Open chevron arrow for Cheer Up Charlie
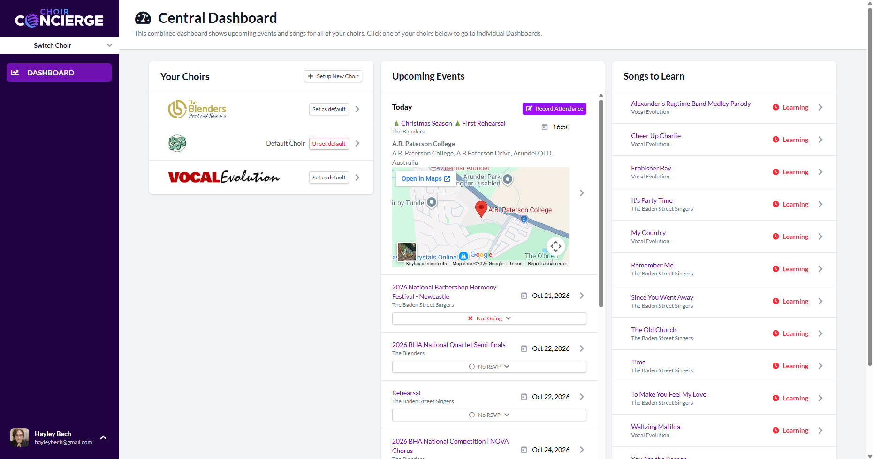This screenshot has height=459, width=873. tap(820, 140)
